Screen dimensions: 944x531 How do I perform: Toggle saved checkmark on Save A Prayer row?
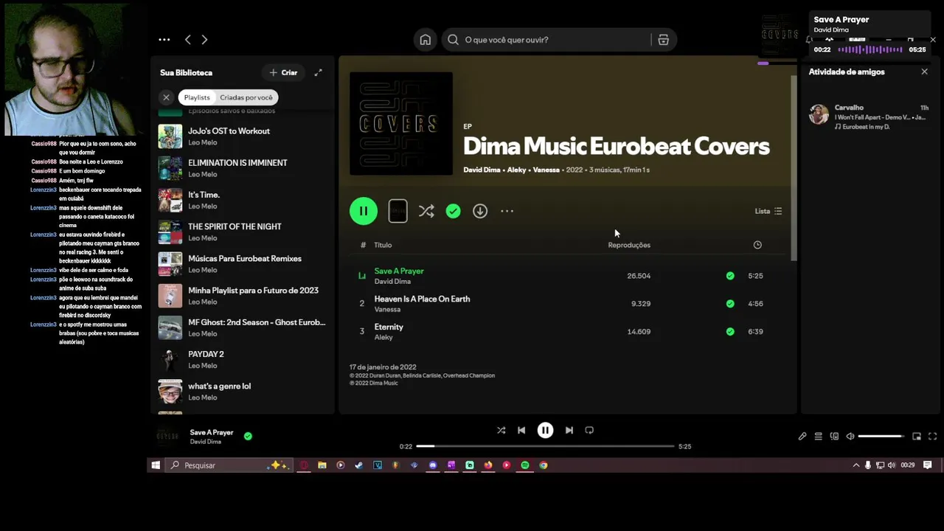coord(730,276)
